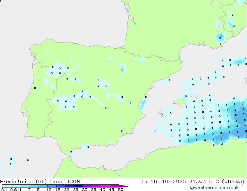
Task: Click the 45–50 mm dark magenta swatch
Action: click(115, 186)
